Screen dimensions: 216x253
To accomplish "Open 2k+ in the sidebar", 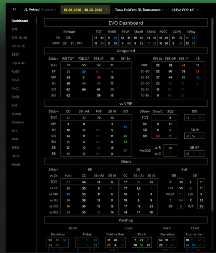I will (14, 130).
